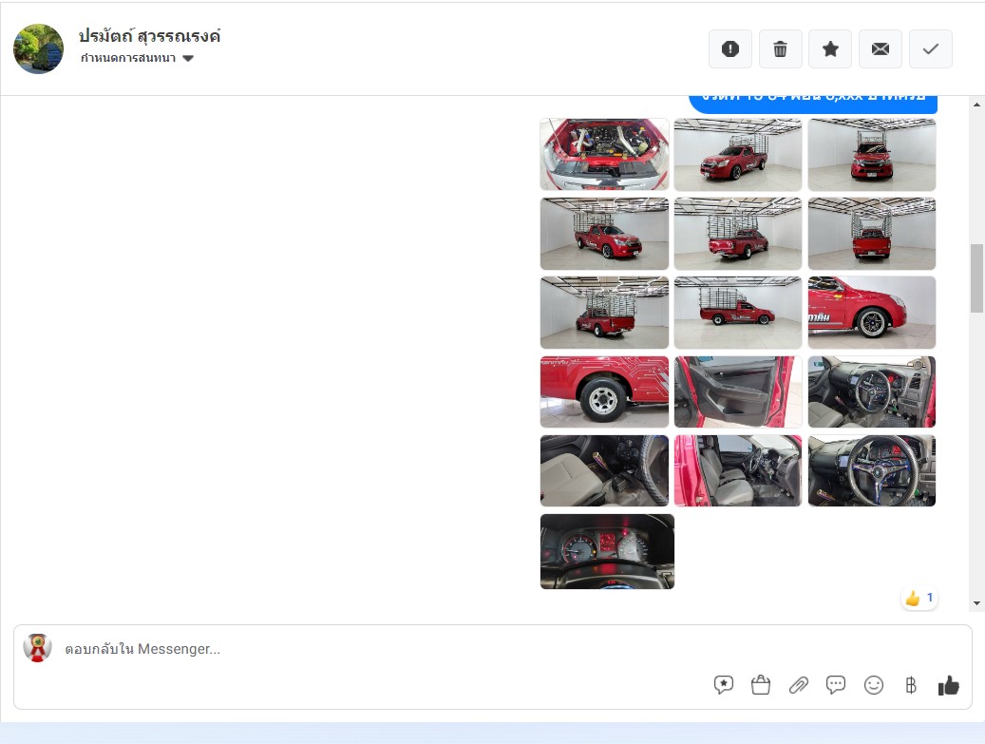Screen dimensions: 985x744
Task: Mark conversation unread with envelope icon
Action: (x=881, y=49)
